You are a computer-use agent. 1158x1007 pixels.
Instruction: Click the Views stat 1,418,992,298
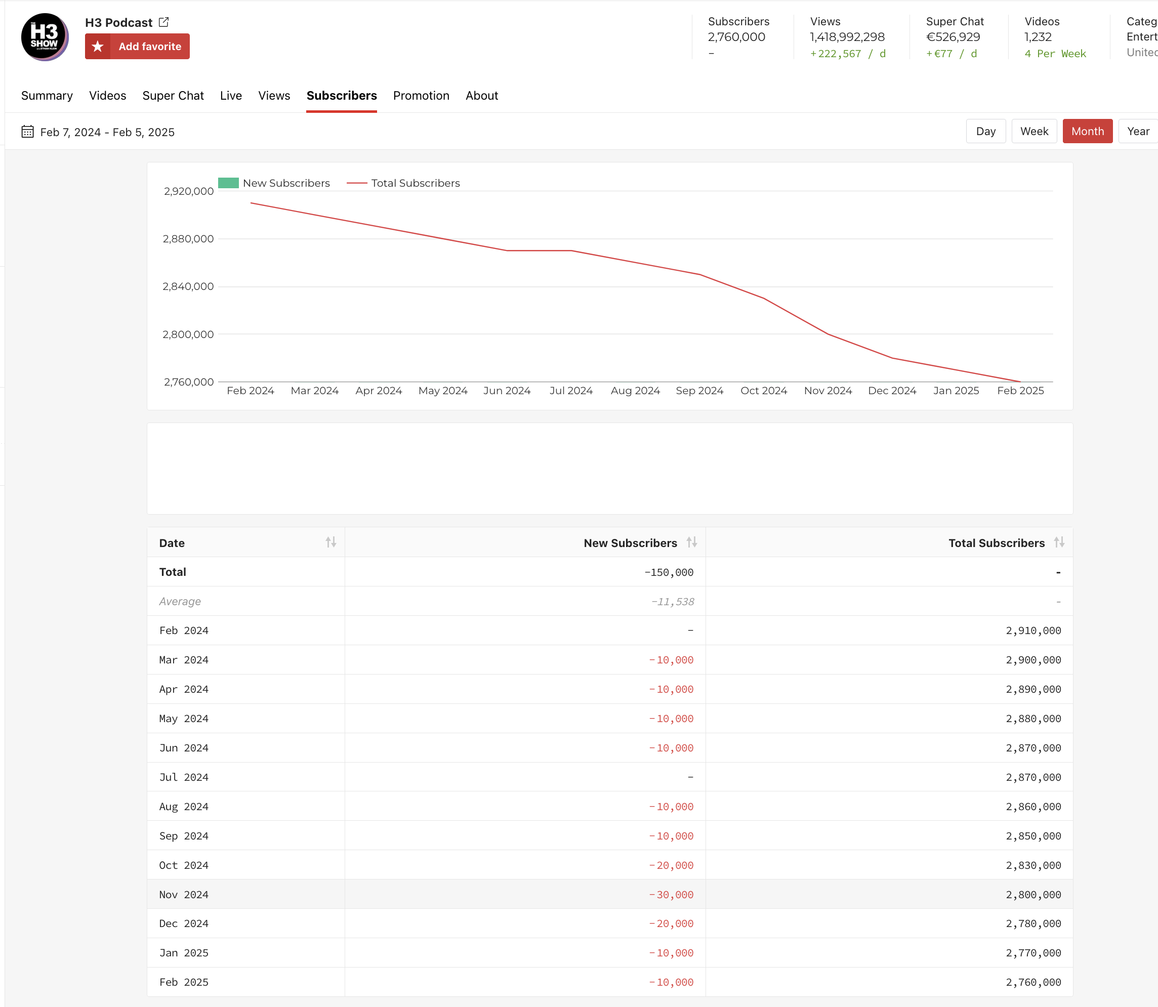click(x=847, y=37)
